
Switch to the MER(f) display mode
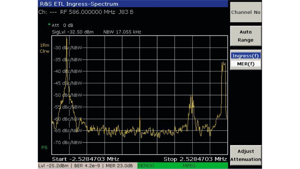246,64
